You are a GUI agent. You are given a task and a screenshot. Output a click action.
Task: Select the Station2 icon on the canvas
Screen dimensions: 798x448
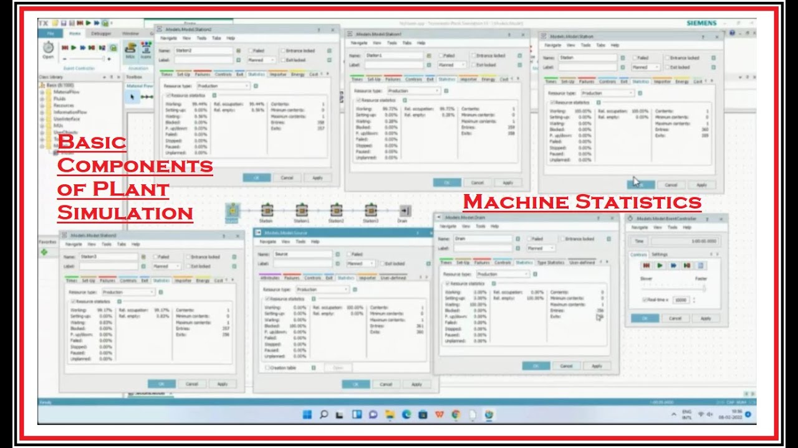(x=337, y=210)
